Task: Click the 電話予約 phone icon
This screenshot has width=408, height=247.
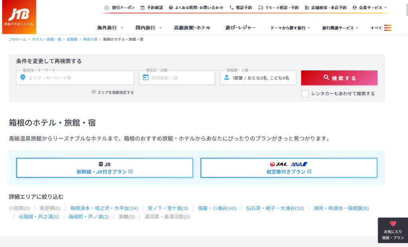Action: 231,8
